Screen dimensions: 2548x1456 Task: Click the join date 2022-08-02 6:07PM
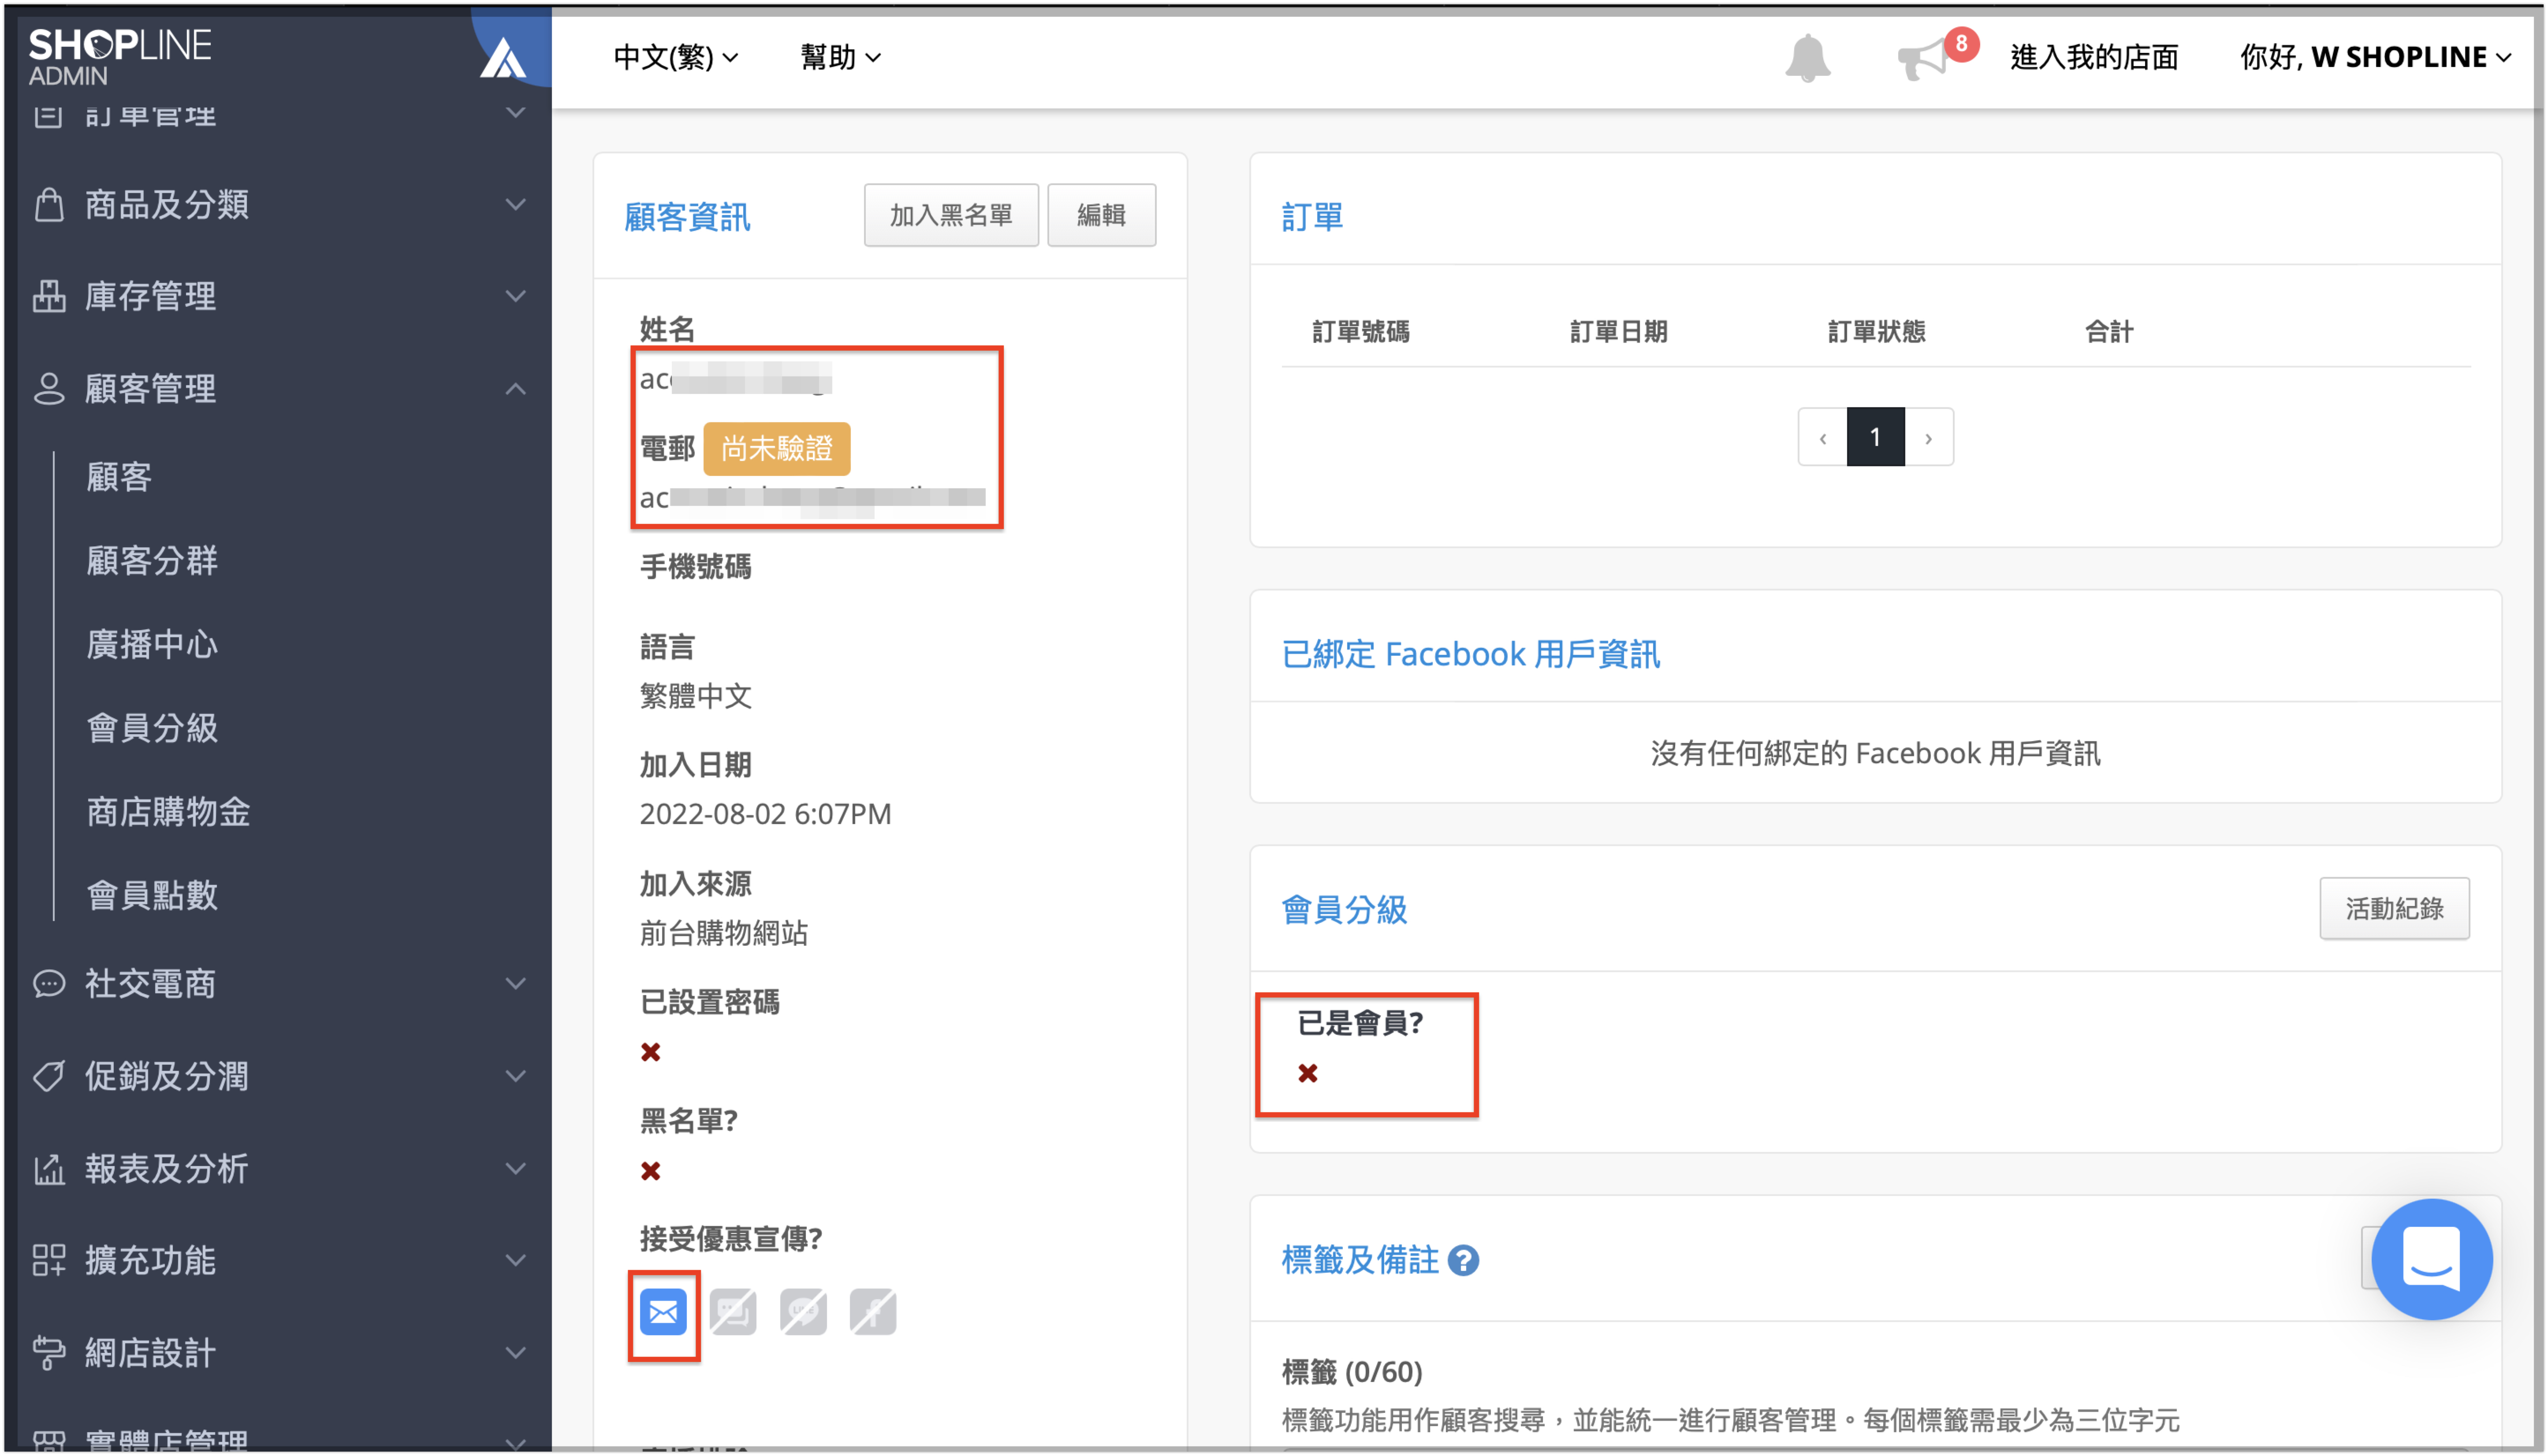point(765,814)
